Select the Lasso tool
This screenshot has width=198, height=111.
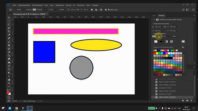(9, 24)
